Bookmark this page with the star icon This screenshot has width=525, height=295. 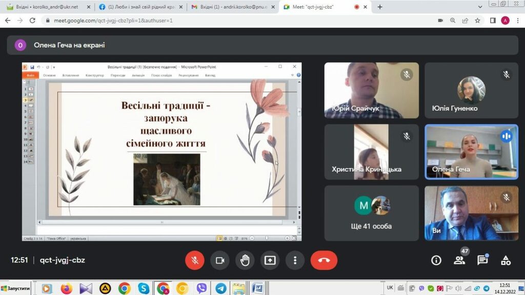coord(478,20)
